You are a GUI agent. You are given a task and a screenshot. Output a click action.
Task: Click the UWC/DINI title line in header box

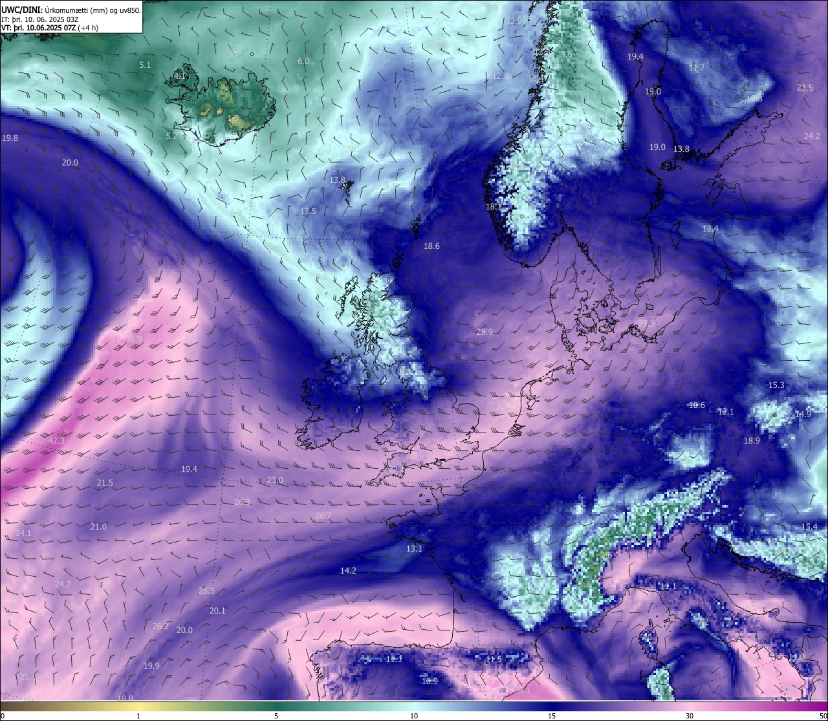point(71,10)
